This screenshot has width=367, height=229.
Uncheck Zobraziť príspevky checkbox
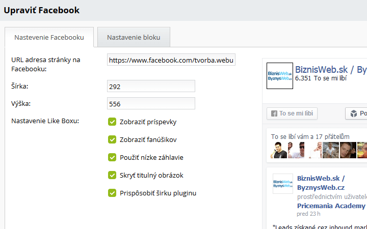(112, 122)
